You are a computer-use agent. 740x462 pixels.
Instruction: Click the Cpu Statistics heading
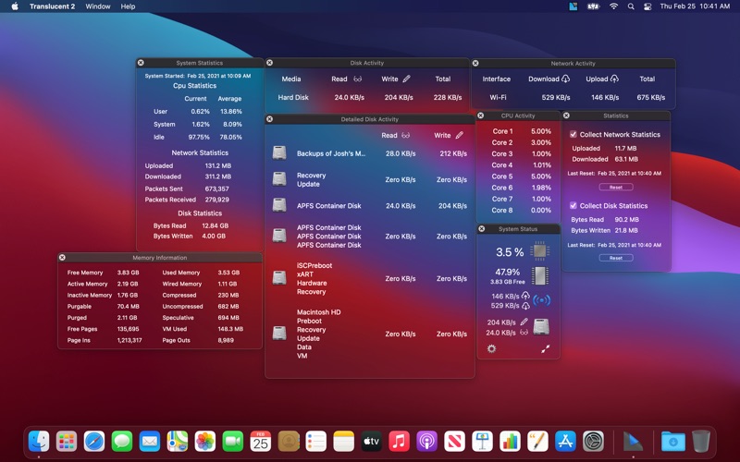click(194, 86)
